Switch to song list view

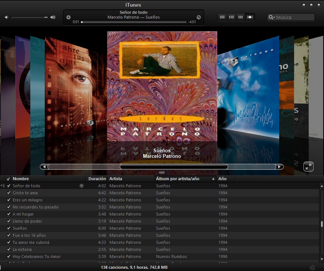(x=222, y=17)
